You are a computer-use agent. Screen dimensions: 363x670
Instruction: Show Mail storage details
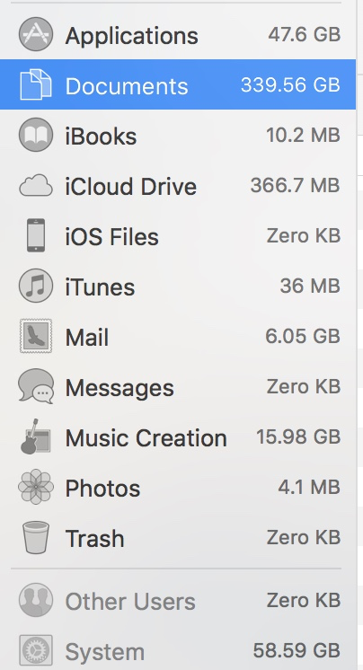click(178, 336)
